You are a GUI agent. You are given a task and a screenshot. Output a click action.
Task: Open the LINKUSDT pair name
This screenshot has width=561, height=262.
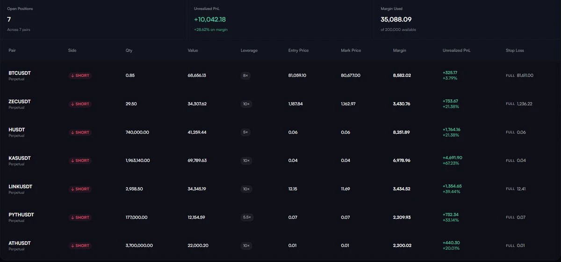(x=20, y=186)
